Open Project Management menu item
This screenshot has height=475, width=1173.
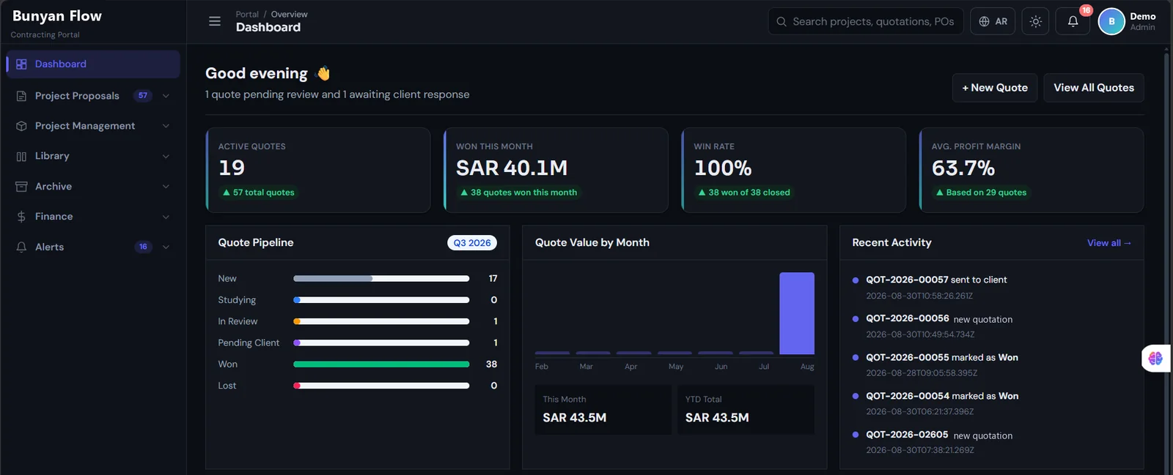pos(93,126)
